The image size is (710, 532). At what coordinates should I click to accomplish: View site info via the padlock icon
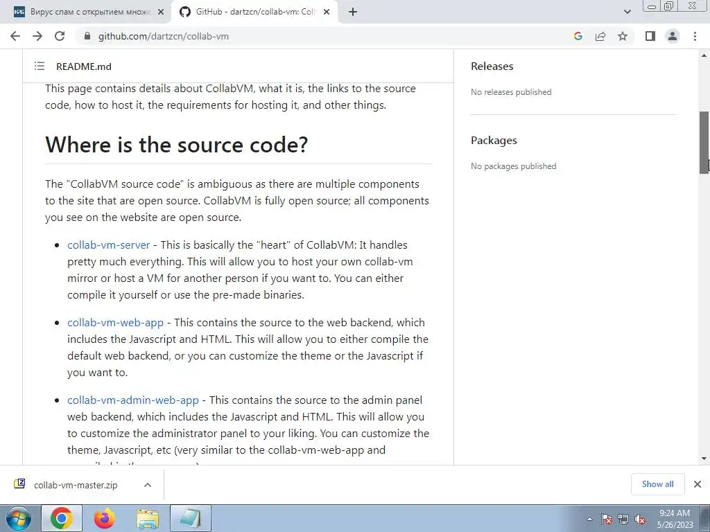pos(88,36)
